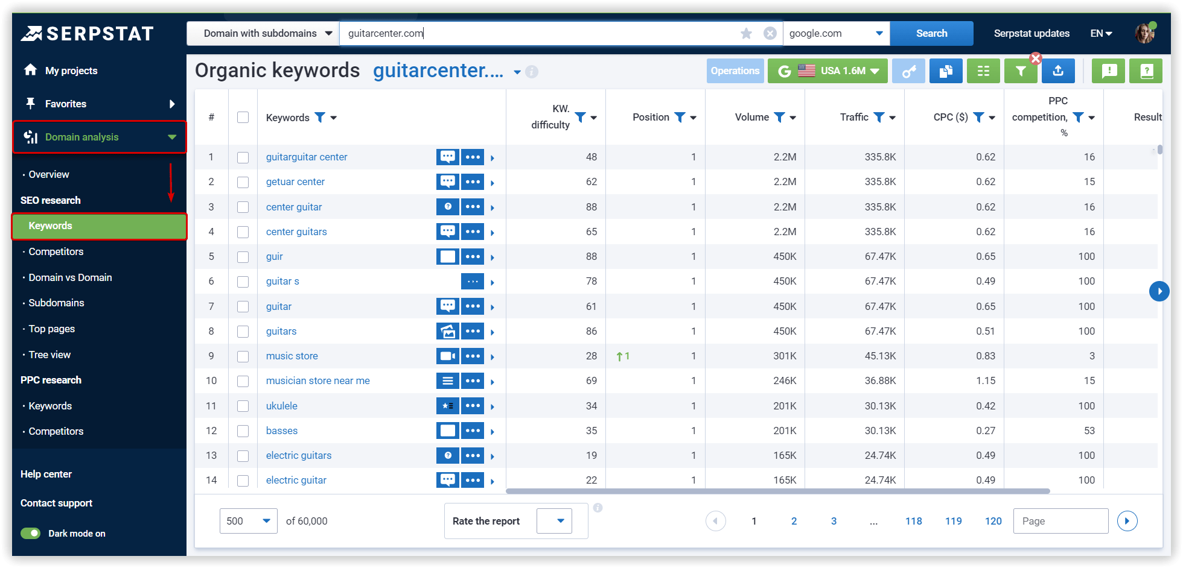Toggle Dark mode off

tap(30, 533)
